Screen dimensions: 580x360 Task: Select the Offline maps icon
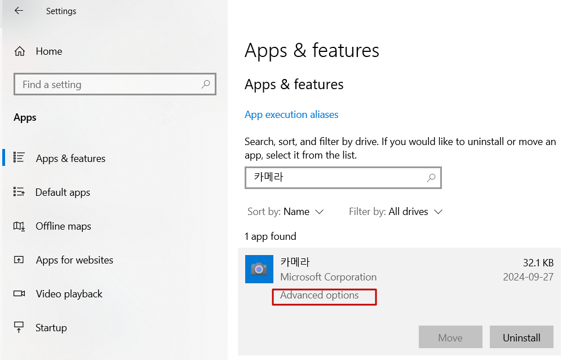tap(19, 226)
